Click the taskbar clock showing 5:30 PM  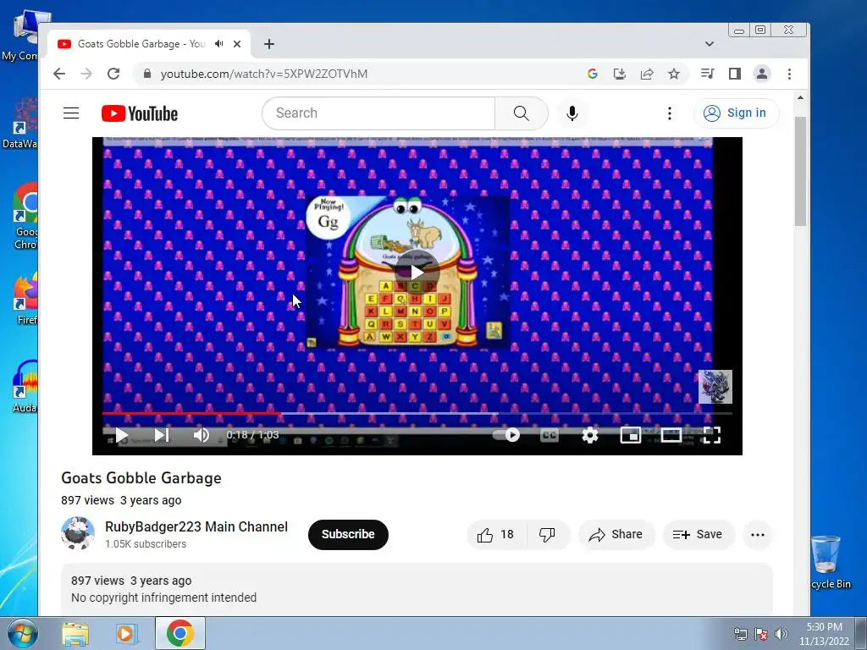pos(824,634)
